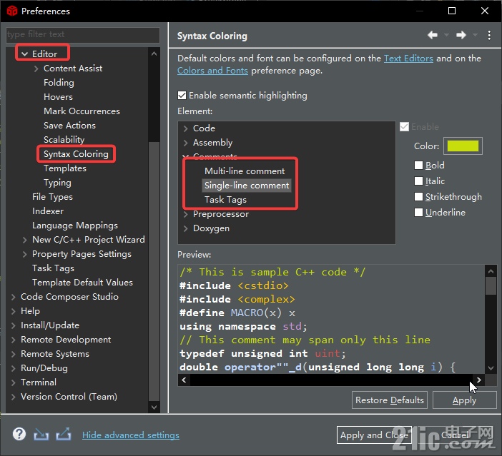
Task: Click preview vertical scroll-down arrow
Action: click(x=491, y=368)
